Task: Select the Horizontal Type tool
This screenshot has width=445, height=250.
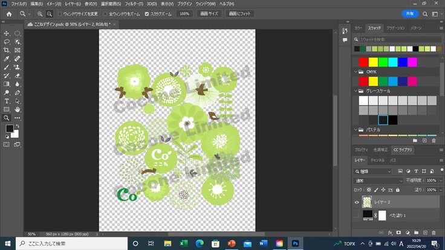Action: pyautogui.click(x=7, y=101)
